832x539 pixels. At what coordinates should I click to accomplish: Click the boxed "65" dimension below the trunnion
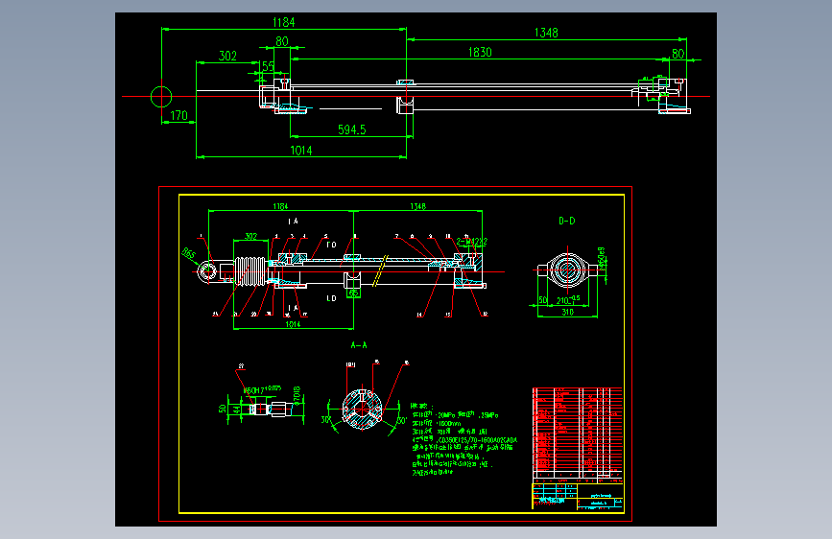(x=353, y=293)
